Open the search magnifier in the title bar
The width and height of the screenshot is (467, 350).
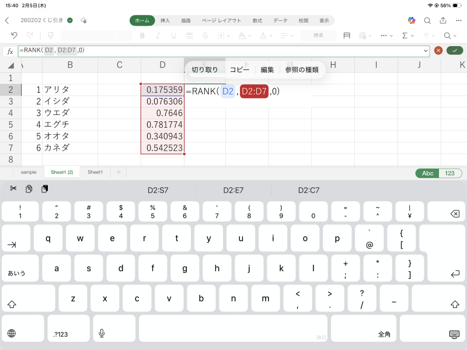(427, 20)
